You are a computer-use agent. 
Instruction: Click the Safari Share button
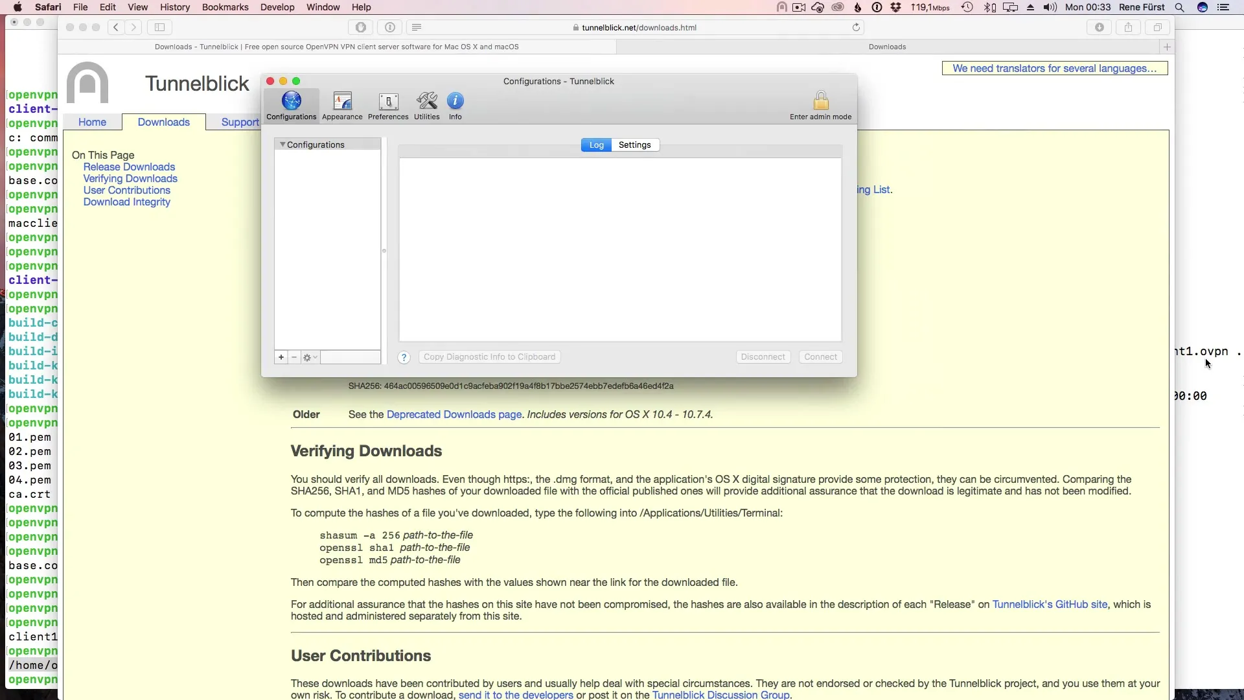(x=1128, y=27)
